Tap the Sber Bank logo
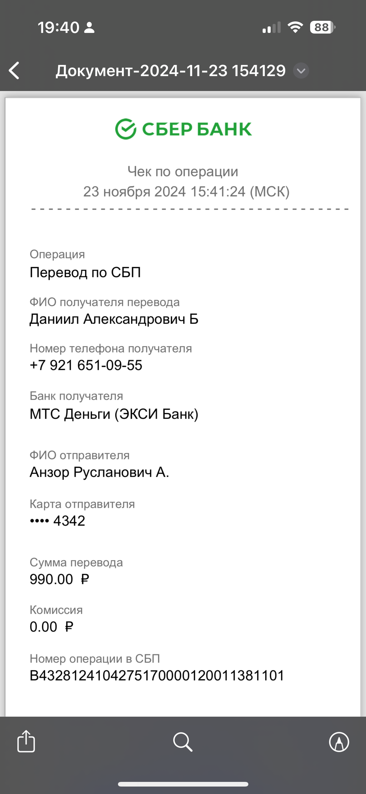 (x=183, y=129)
